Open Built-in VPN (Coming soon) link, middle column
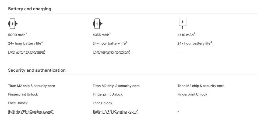275x117 pixels. click(x=115, y=112)
